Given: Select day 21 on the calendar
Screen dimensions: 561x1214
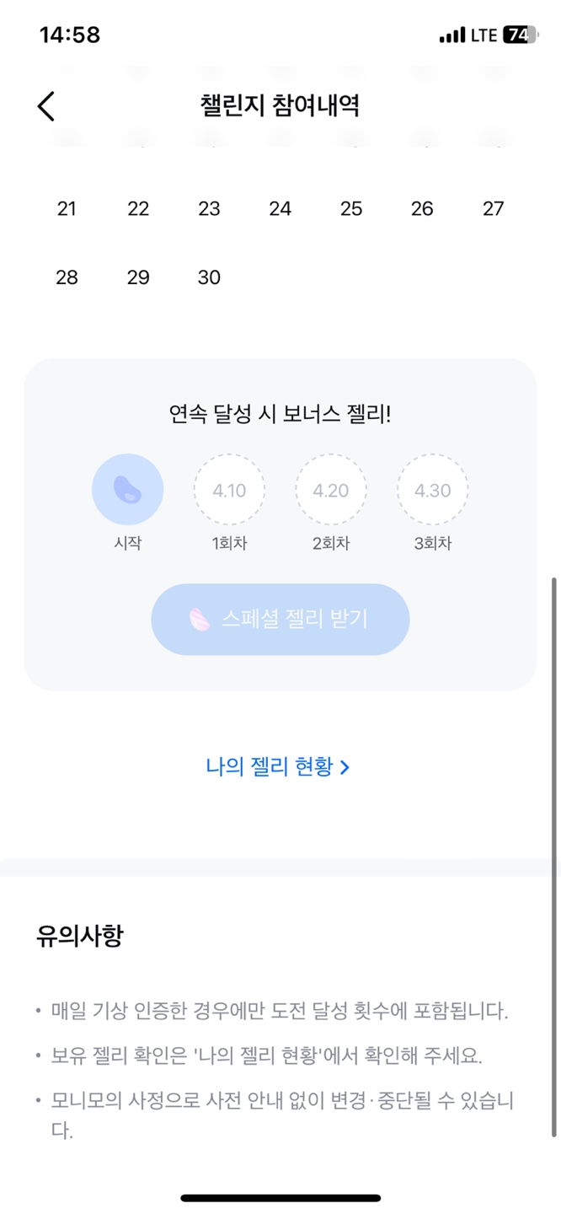Looking at the screenshot, I should pos(67,208).
